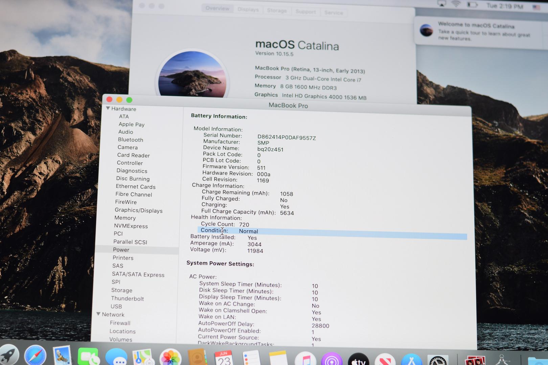Select Camera in the sidebar
This screenshot has height=365, width=548.
pos(128,147)
